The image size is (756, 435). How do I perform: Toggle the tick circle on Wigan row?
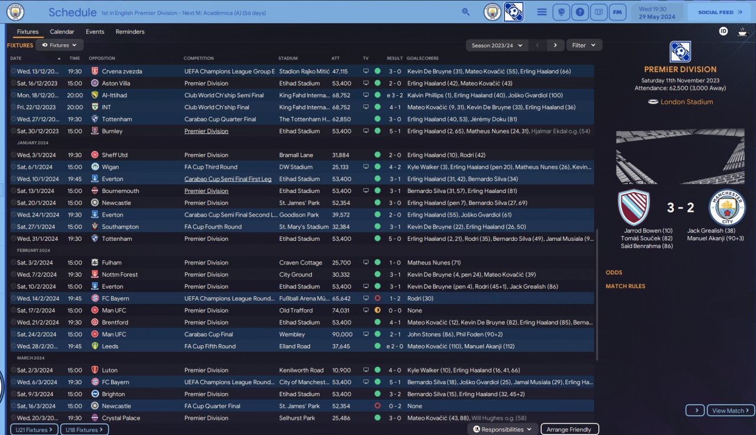point(14,167)
